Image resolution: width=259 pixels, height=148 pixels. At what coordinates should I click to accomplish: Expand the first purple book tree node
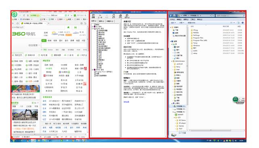(93, 26)
